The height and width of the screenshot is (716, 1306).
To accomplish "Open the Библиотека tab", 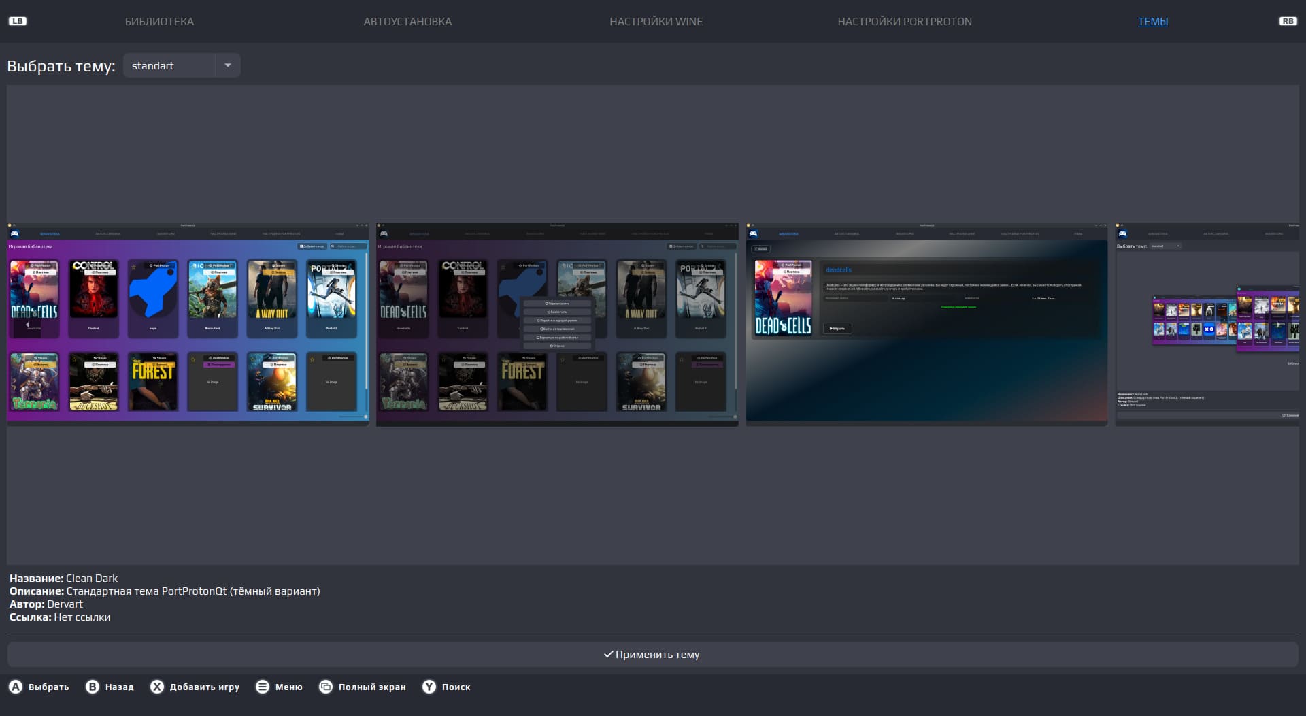I will 159,22.
